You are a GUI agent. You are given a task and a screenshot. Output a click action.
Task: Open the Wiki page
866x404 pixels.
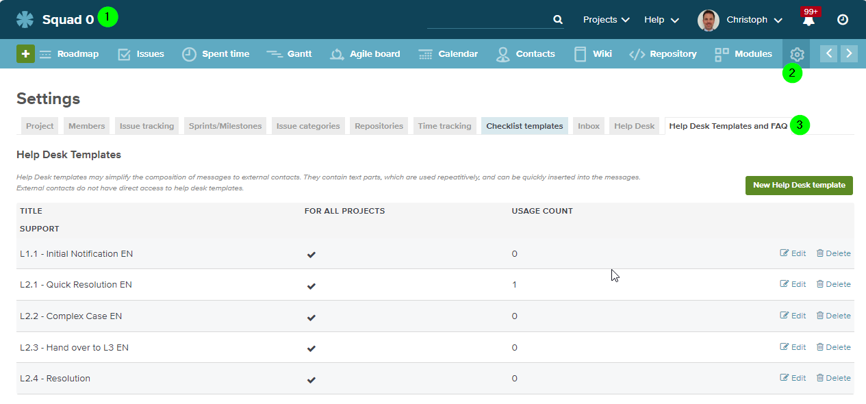593,54
